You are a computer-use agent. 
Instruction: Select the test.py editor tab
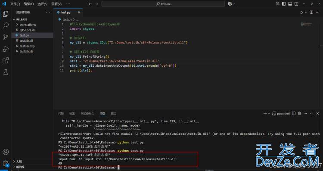(68, 12)
